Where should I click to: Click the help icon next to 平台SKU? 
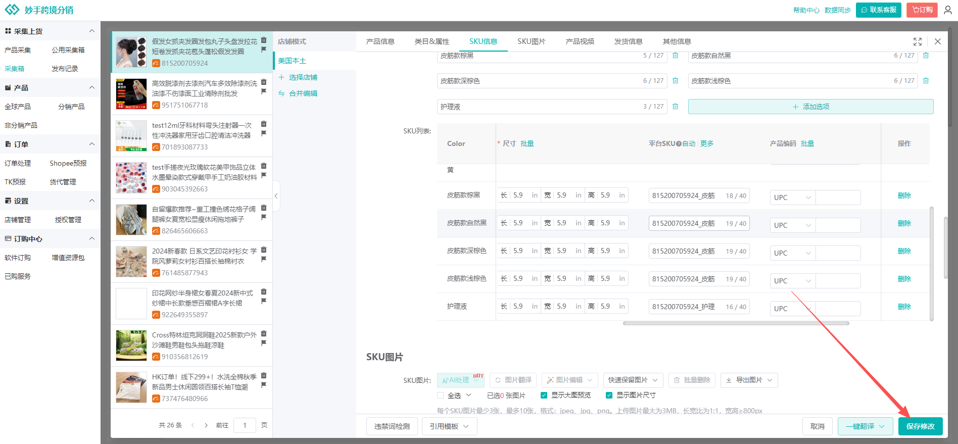point(679,144)
